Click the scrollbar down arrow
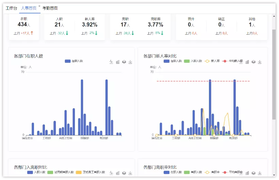The width and height of the screenshot is (279, 180). coord(274,175)
